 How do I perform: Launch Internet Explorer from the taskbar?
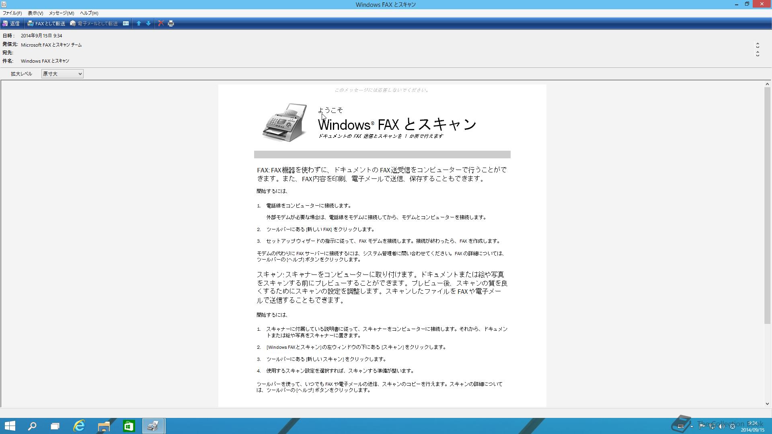click(x=79, y=426)
